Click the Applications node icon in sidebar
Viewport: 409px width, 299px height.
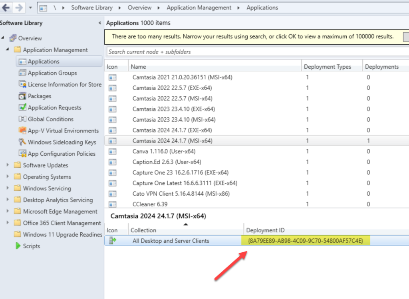[x=22, y=61]
